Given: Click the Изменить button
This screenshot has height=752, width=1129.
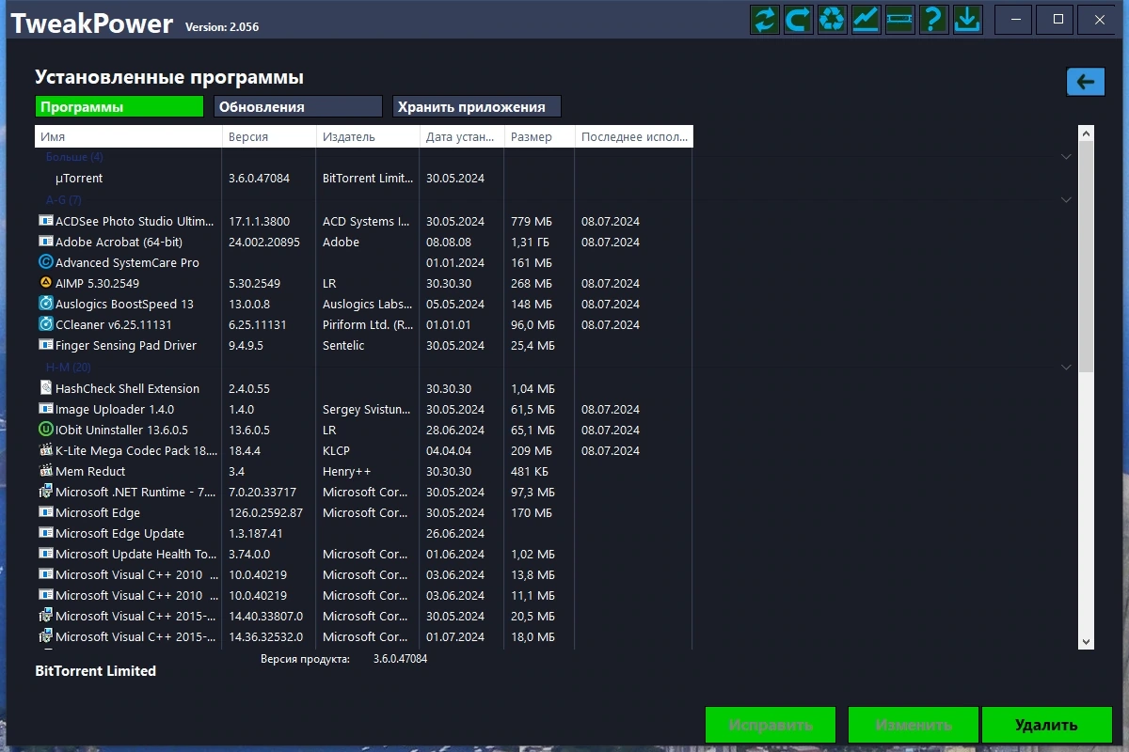Looking at the screenshot, I should (914, 725).
